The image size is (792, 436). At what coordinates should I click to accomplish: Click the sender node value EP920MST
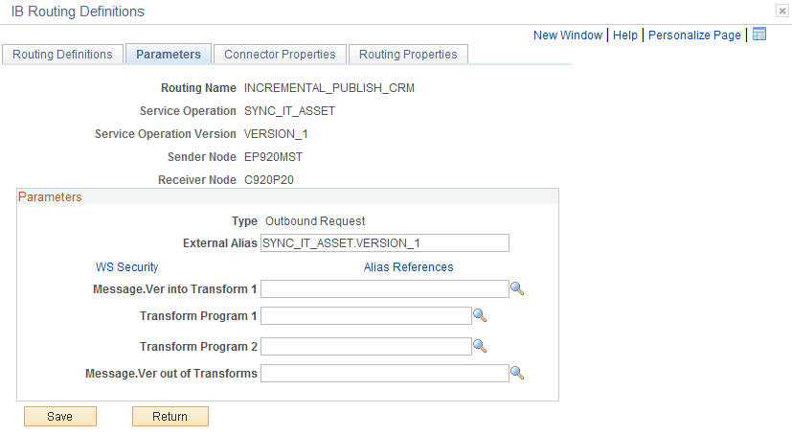(x=273, y=156)
